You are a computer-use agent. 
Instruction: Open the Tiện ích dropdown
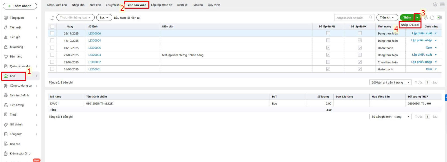[x=387, y=18]
